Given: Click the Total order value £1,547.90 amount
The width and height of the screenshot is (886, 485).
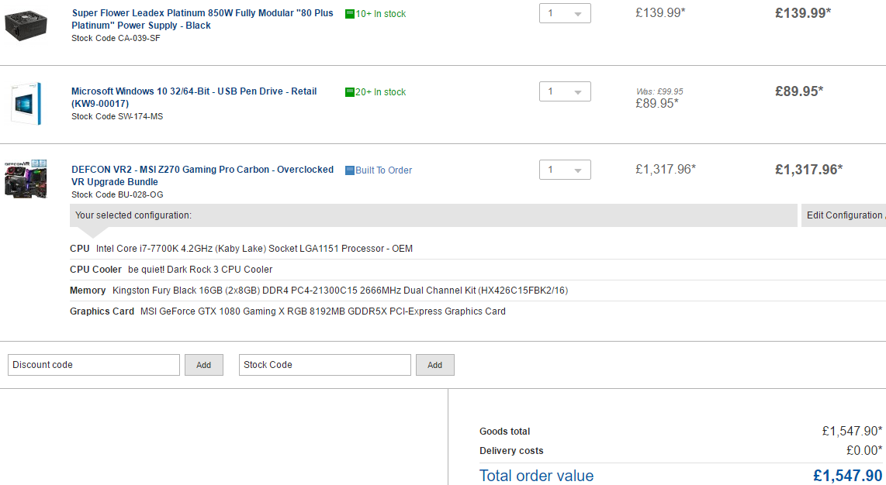Looking at the screenshot, I should (847, 476).
